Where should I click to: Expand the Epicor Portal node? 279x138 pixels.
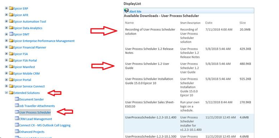pyautogui.click(x=6, y=79)
